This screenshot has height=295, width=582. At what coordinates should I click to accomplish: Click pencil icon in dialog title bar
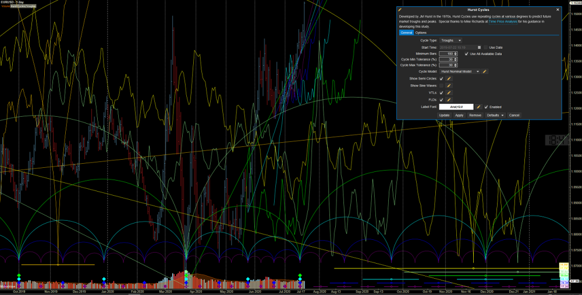pyautogui.click(x=400, y=10)
